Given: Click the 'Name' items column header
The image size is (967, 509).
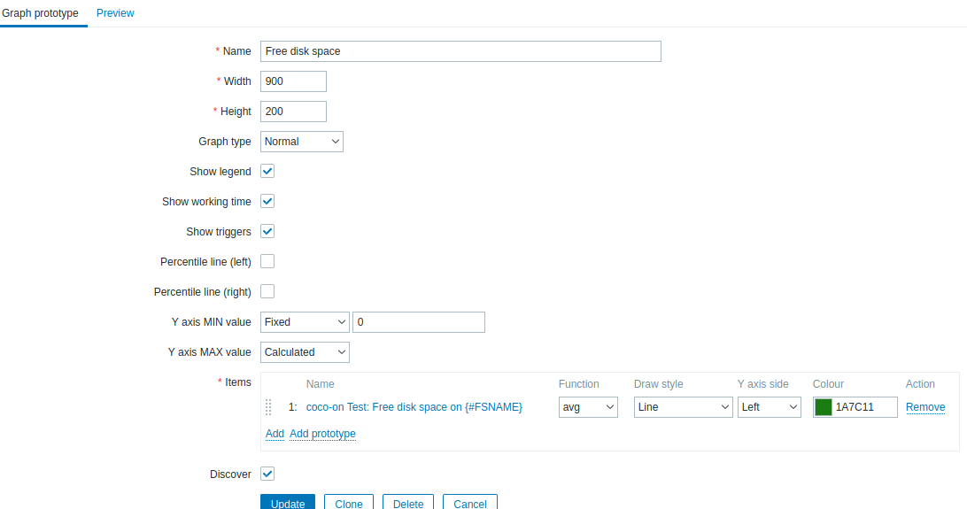Looking at the screenshot, I should coord(320,384).
